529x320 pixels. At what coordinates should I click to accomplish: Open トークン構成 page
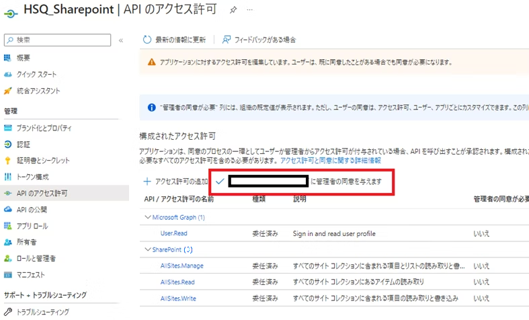[x=32, y=177]
